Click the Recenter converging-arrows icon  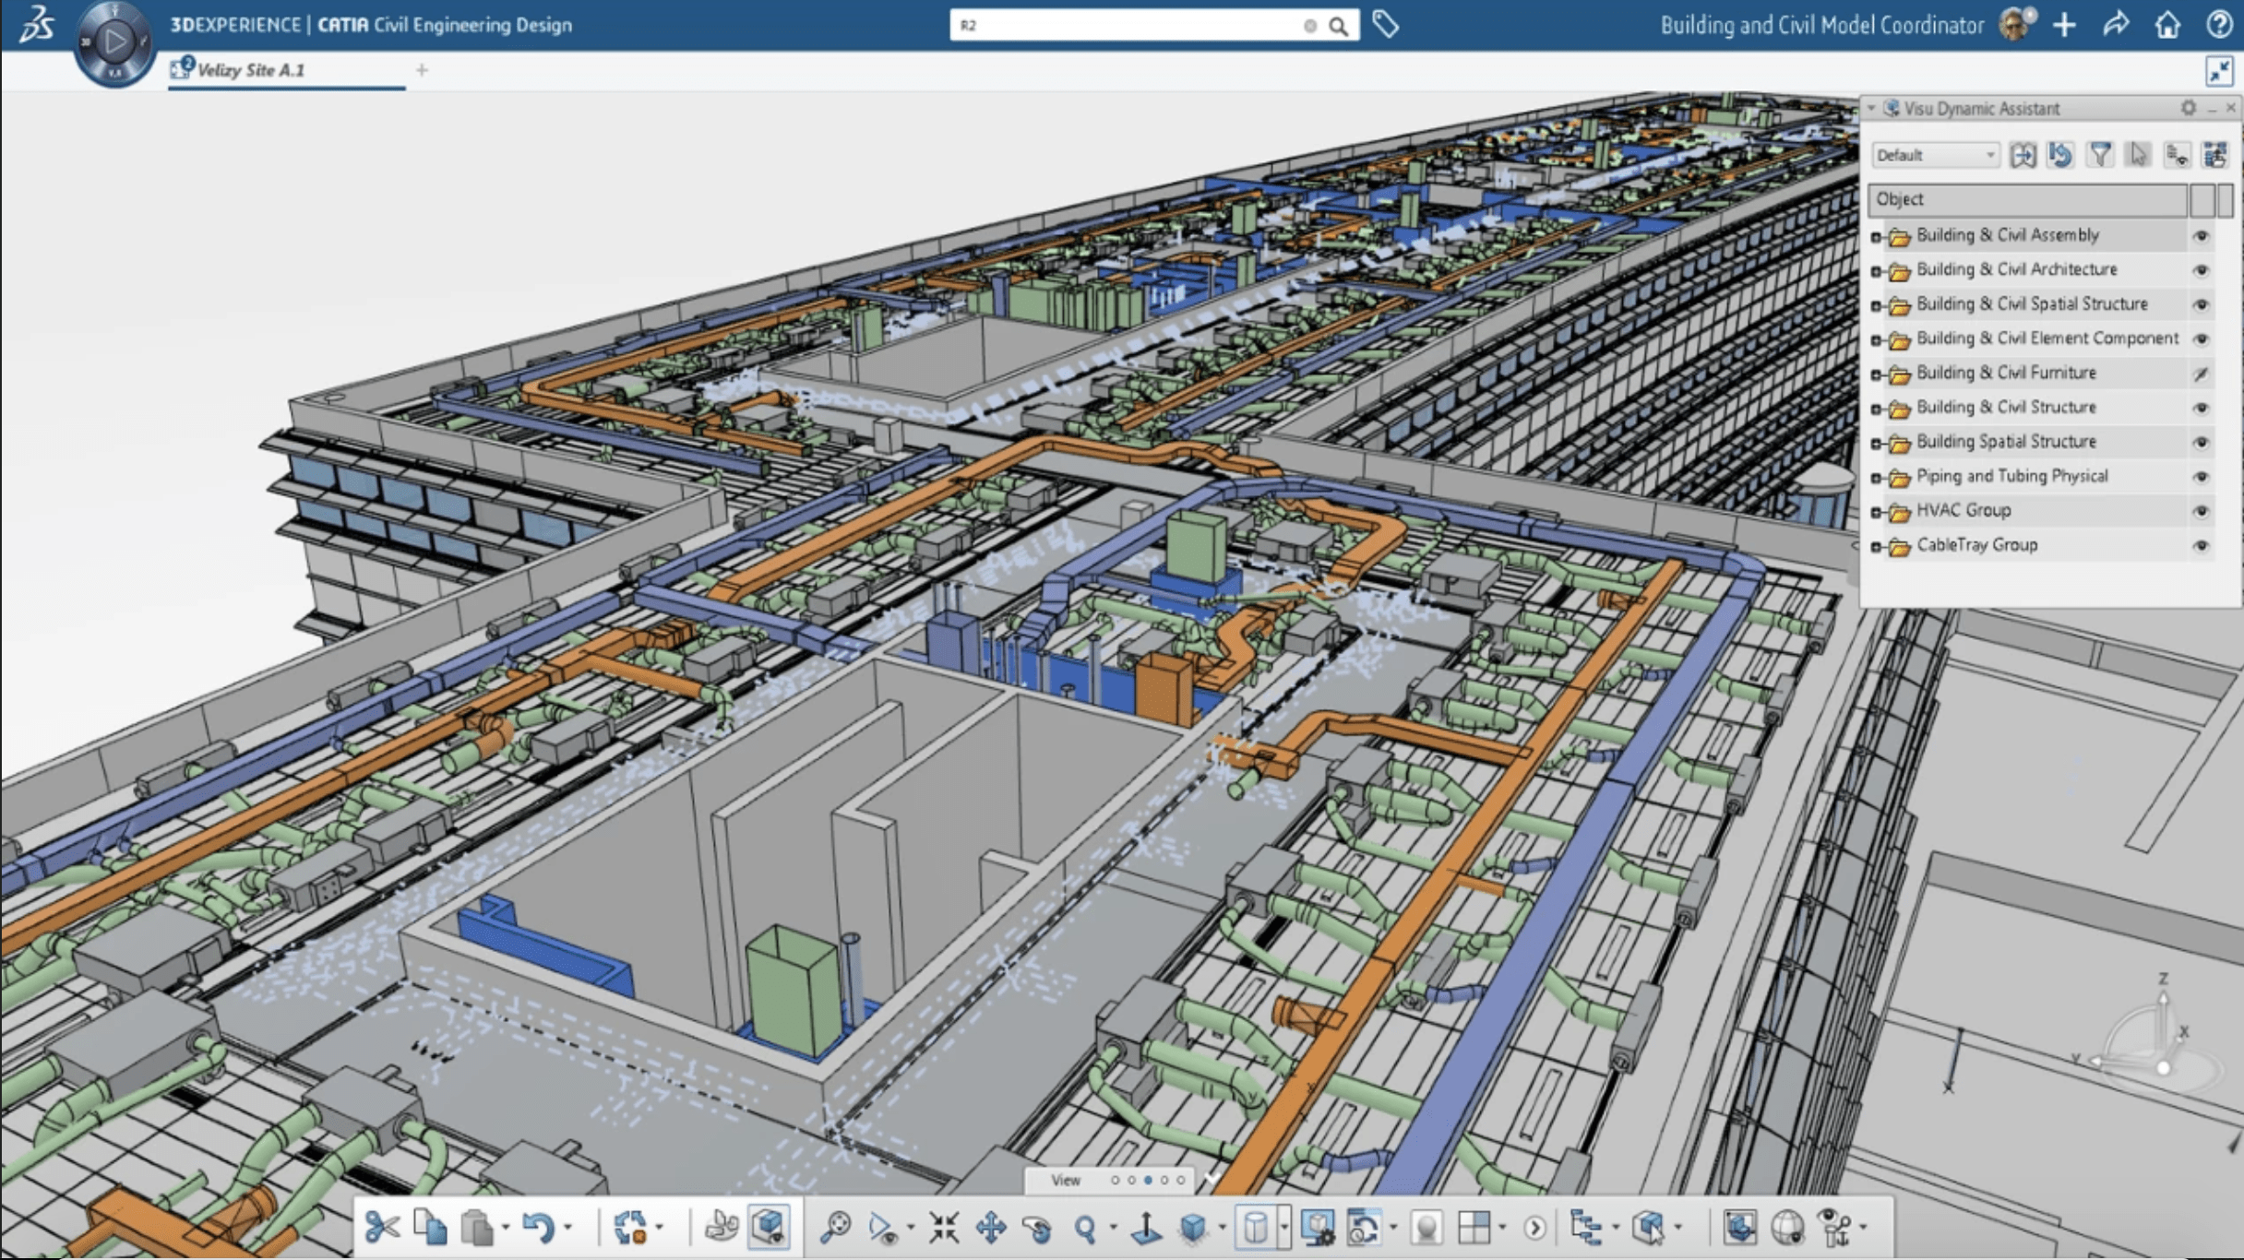click(943, 1228)
